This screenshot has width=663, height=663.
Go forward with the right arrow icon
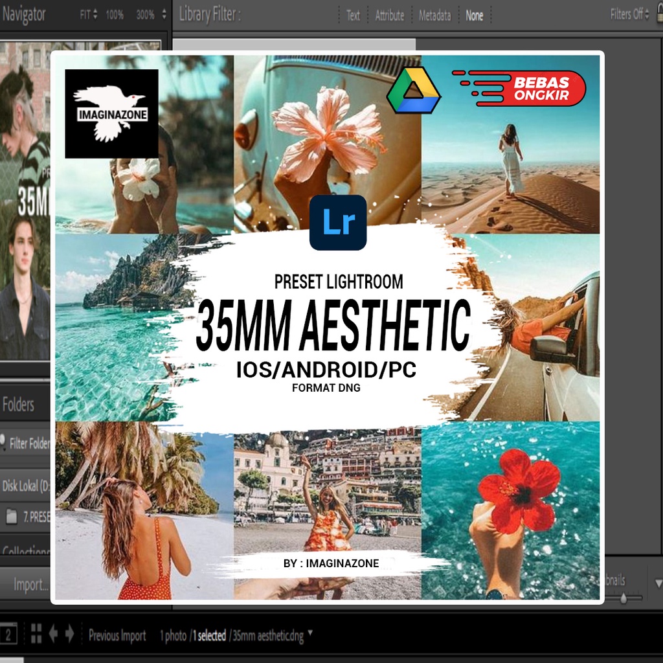(70, 634)
